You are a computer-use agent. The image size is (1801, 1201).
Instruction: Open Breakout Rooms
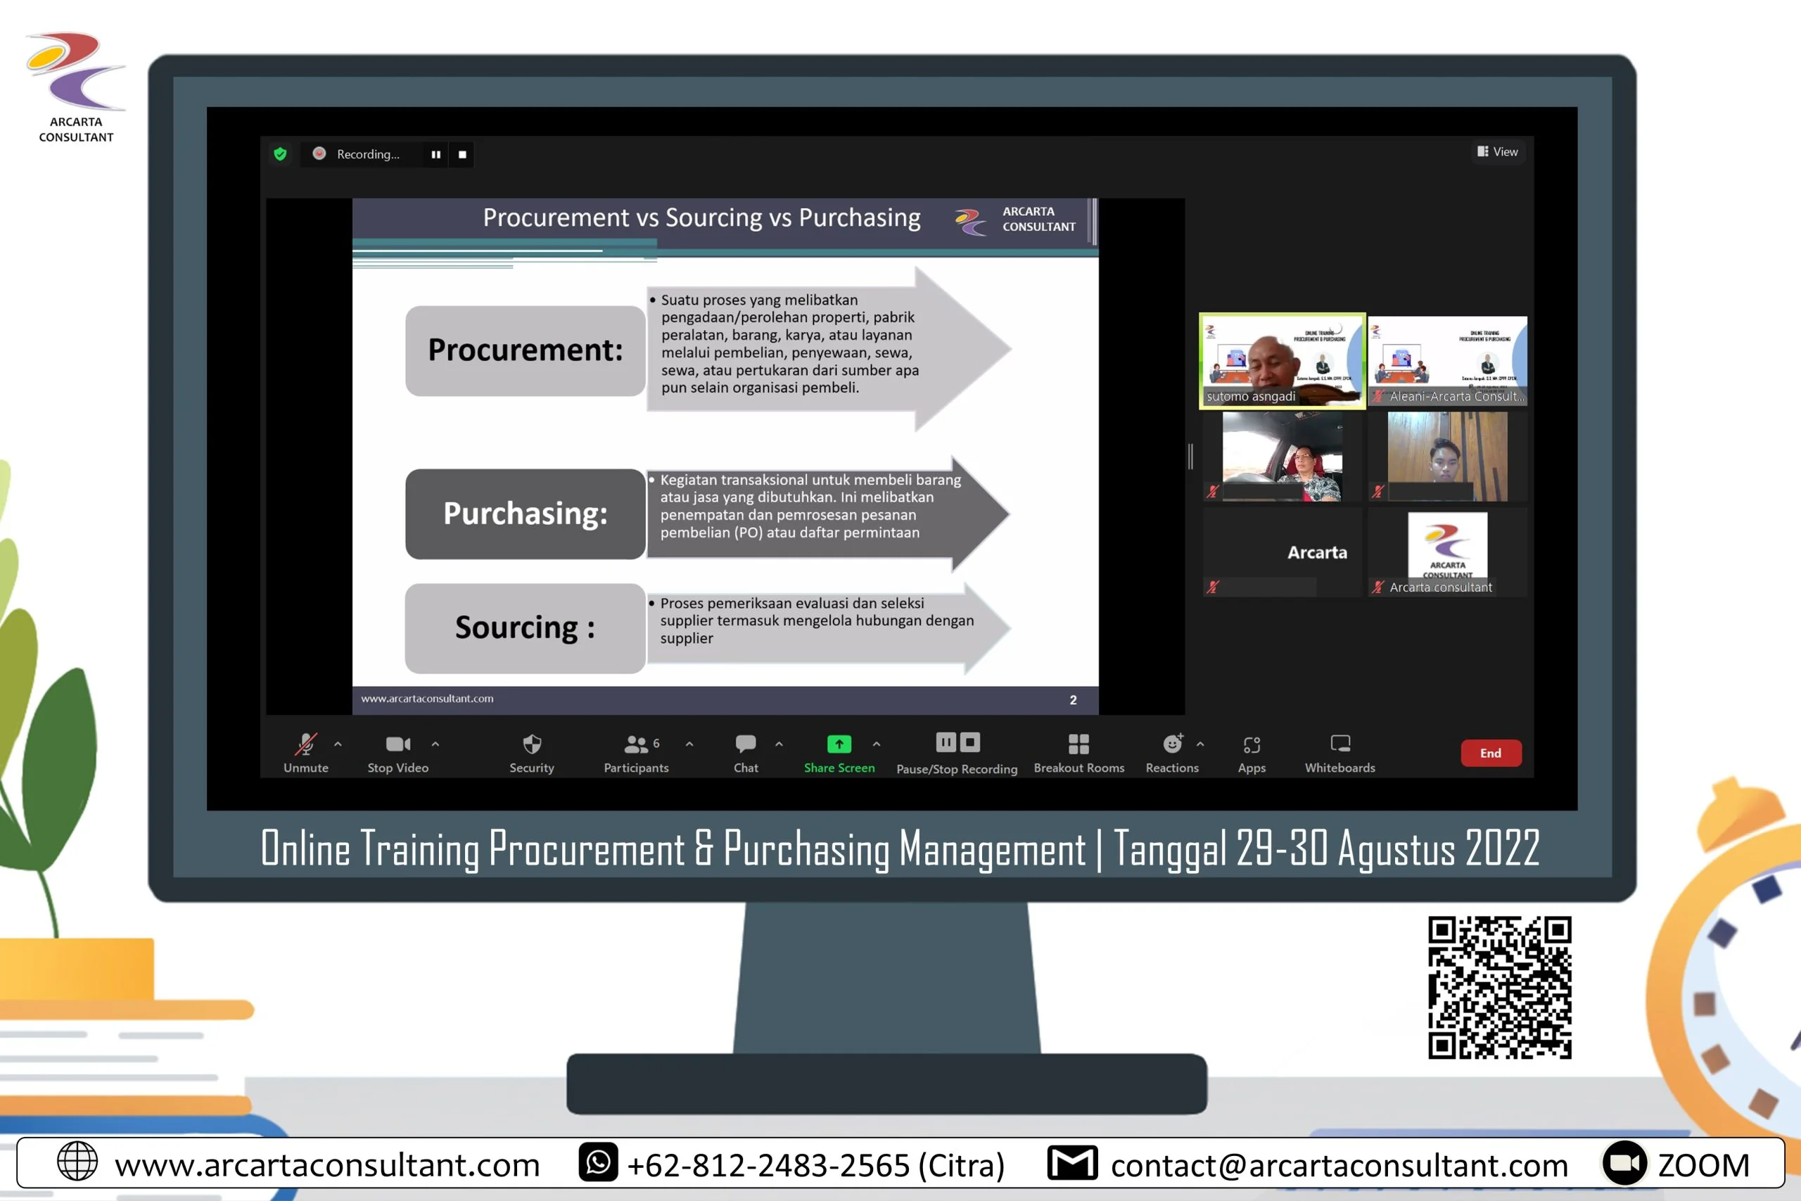click(x=1078, y=744)
